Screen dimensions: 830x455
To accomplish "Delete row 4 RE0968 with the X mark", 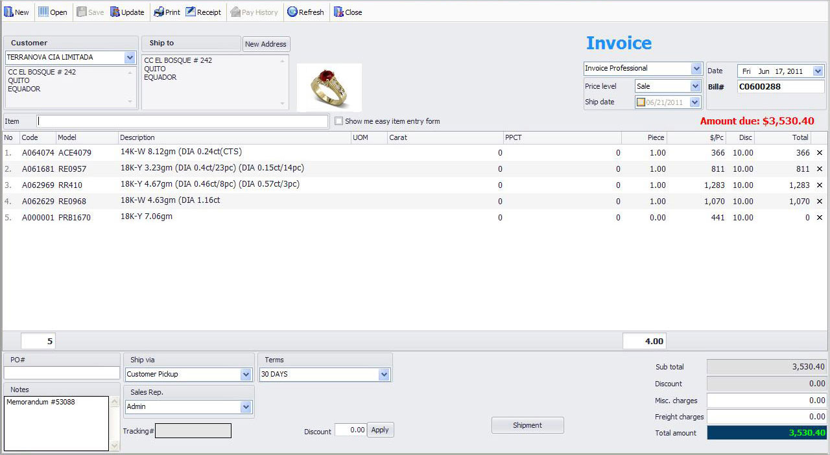I will click(819, 202).
